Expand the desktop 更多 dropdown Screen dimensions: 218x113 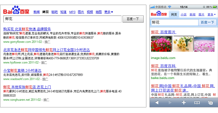click(109, 12)
